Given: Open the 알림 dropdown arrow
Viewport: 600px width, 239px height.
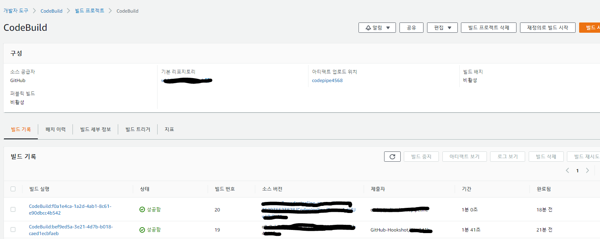Looking at the screenshot, I should coord(388,28).
